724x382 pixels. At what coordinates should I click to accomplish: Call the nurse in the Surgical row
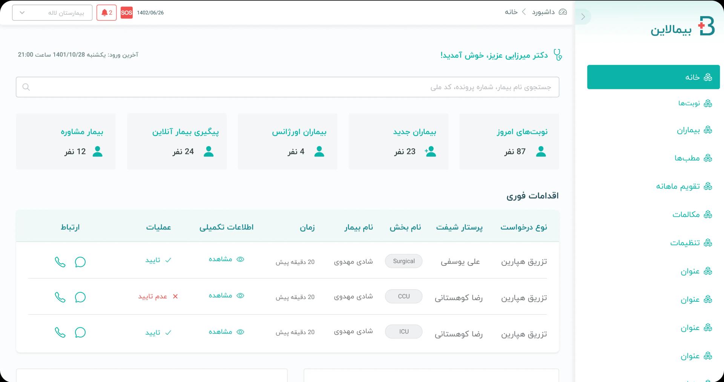pos(60,262)
